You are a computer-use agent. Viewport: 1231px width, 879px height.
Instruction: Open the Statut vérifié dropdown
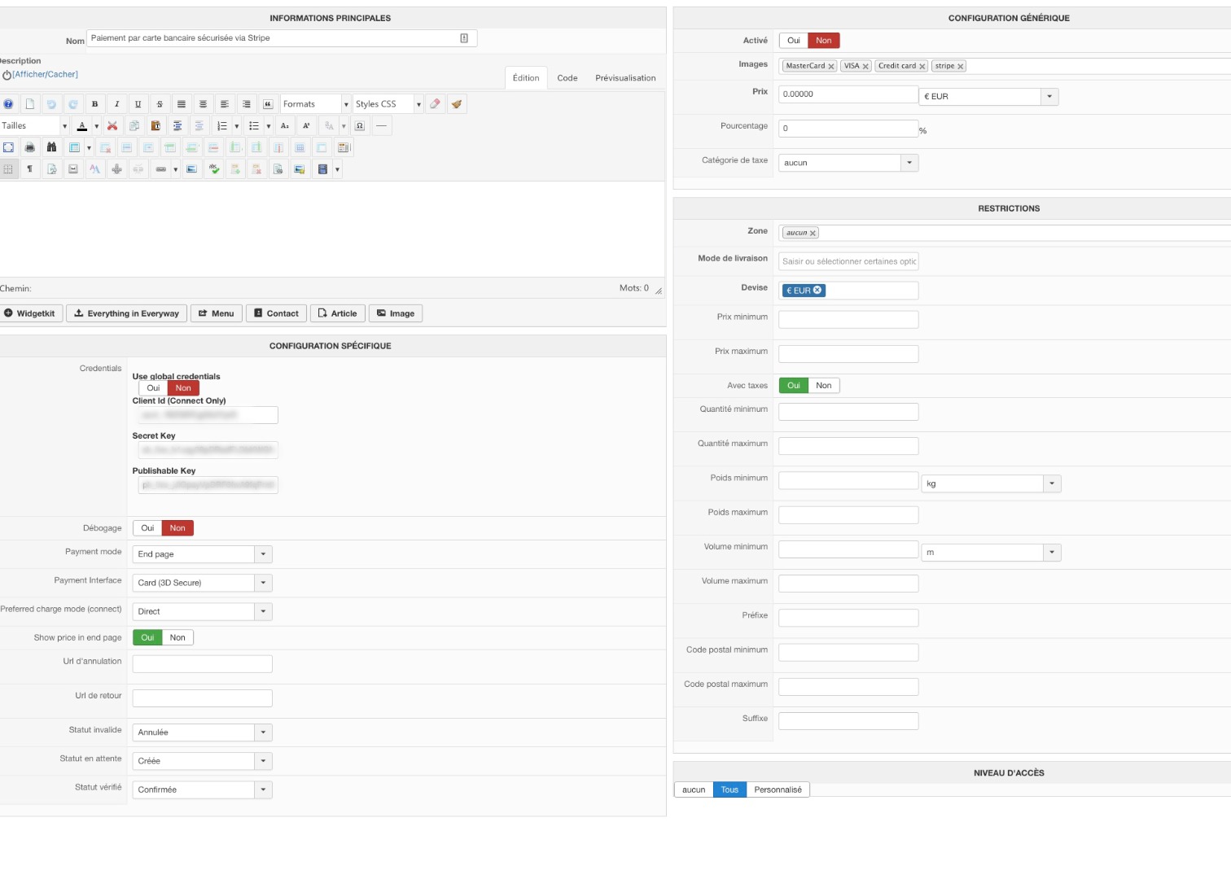point(202,789)
